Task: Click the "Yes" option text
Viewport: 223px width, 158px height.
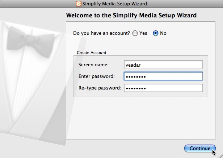Action: [x=143, y=33]
